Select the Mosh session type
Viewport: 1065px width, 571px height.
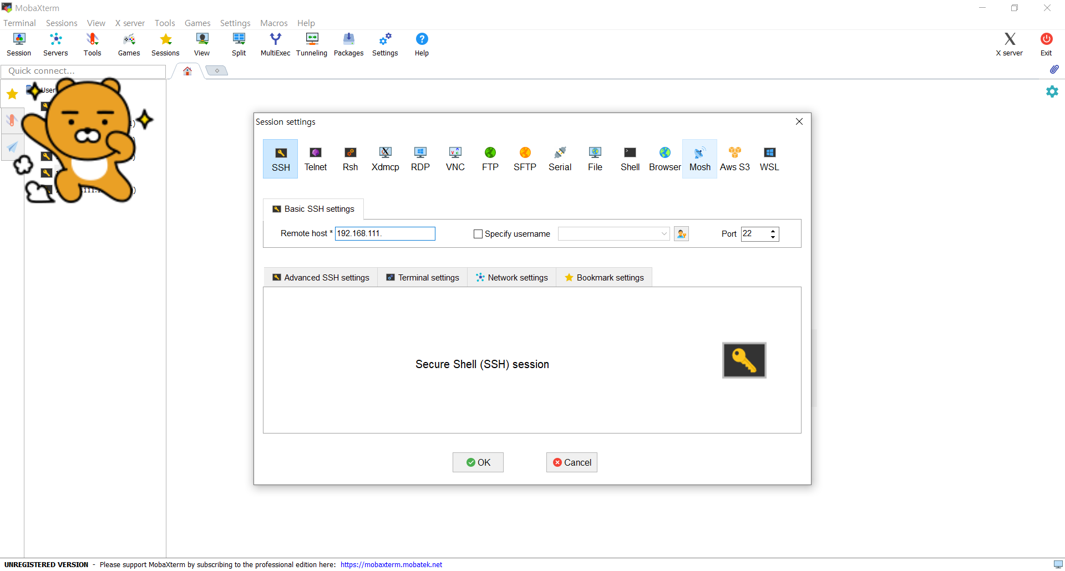700,159
